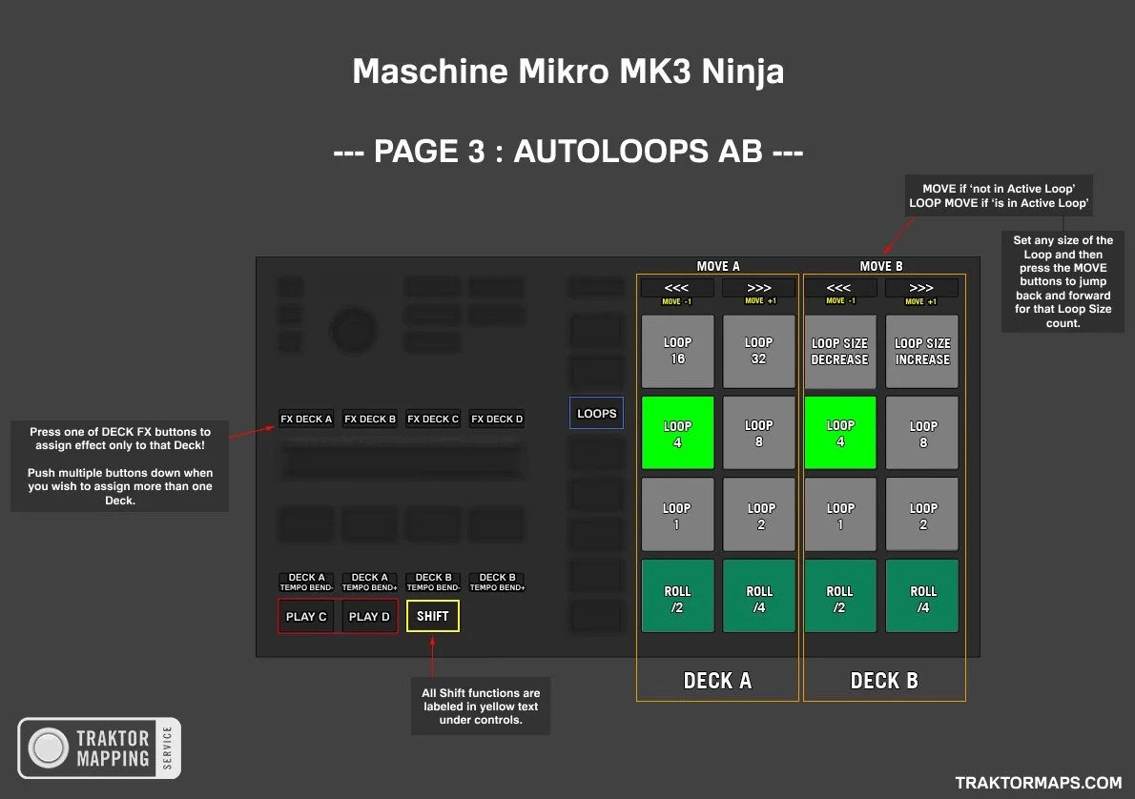The height and width of the screenshot is (799, 1135).
Task: Hit the Deck A ROLL /2 pad
Action: pyautogui.click(x=677, y=596)
